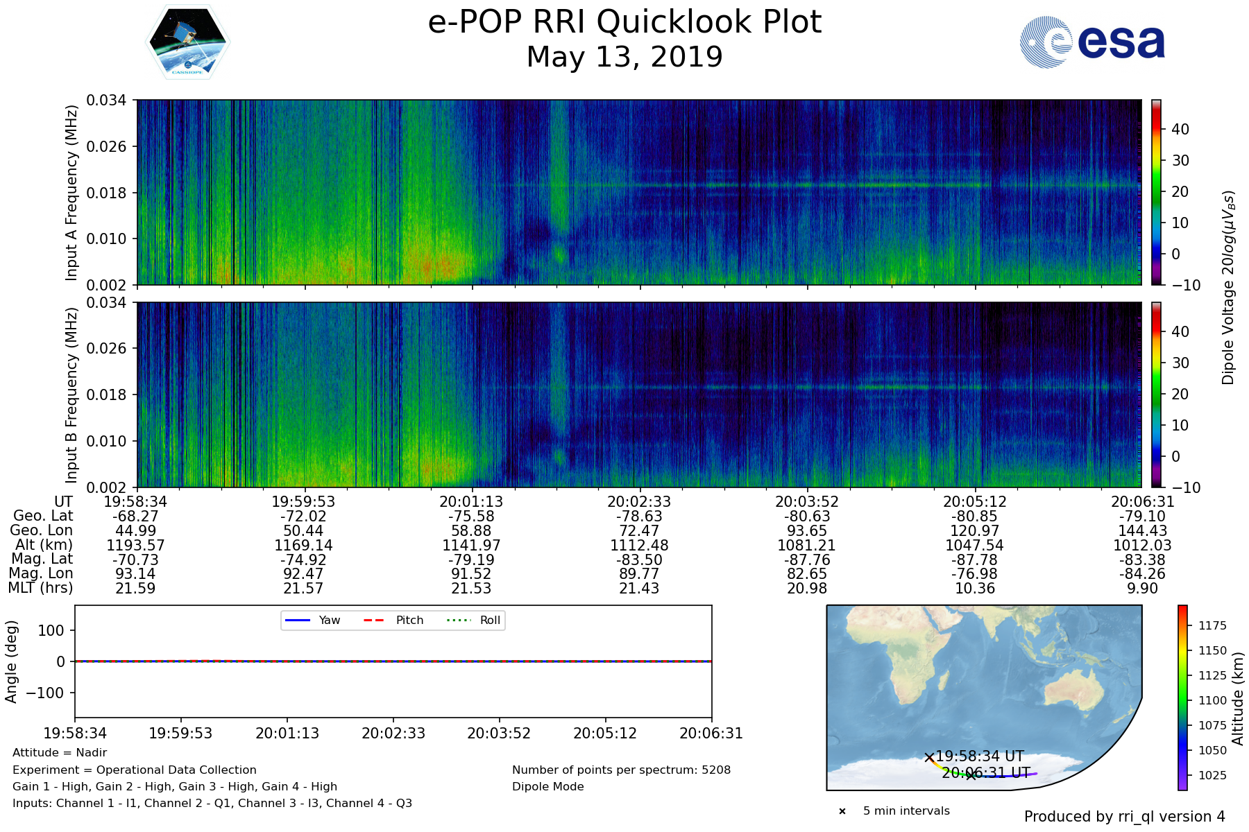Click the ESA logo
The width and height of the screenshot is (1249, 832).
tap(1092, 42)
